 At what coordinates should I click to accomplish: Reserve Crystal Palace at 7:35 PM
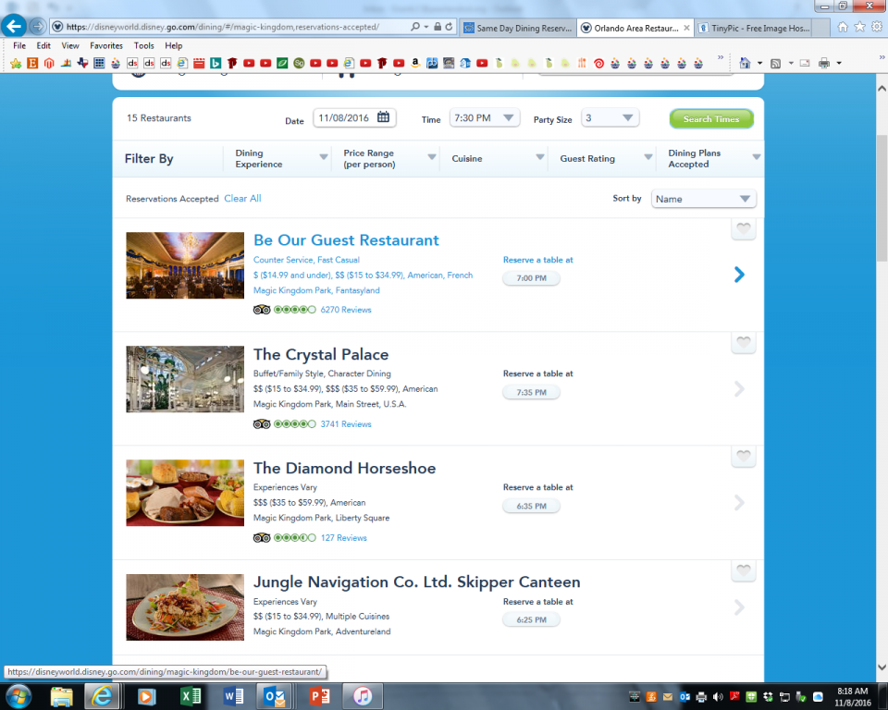(x=531, y=392)
